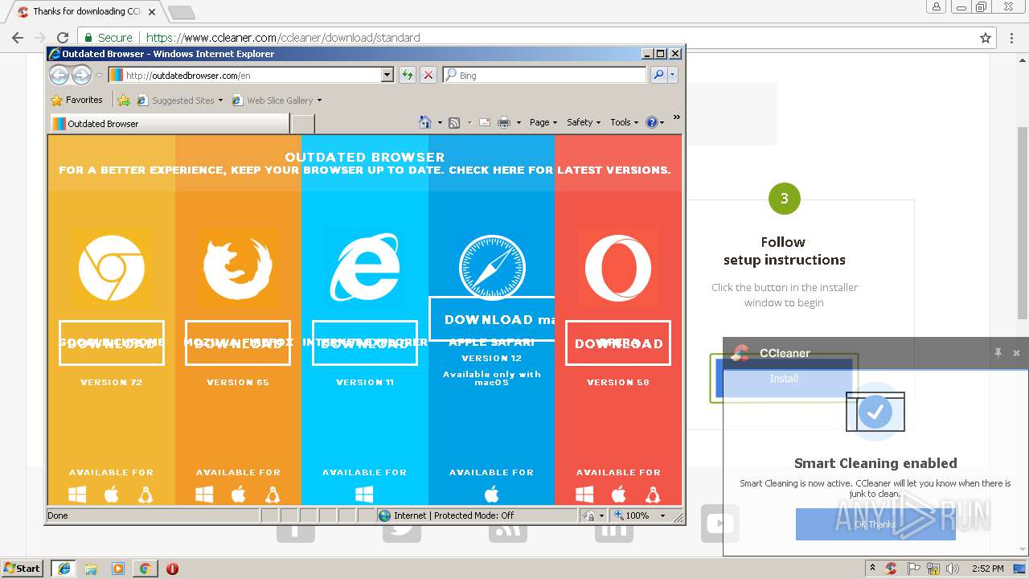Click the Linux penguin icon in Firefox column

click(x=273, y=495)
